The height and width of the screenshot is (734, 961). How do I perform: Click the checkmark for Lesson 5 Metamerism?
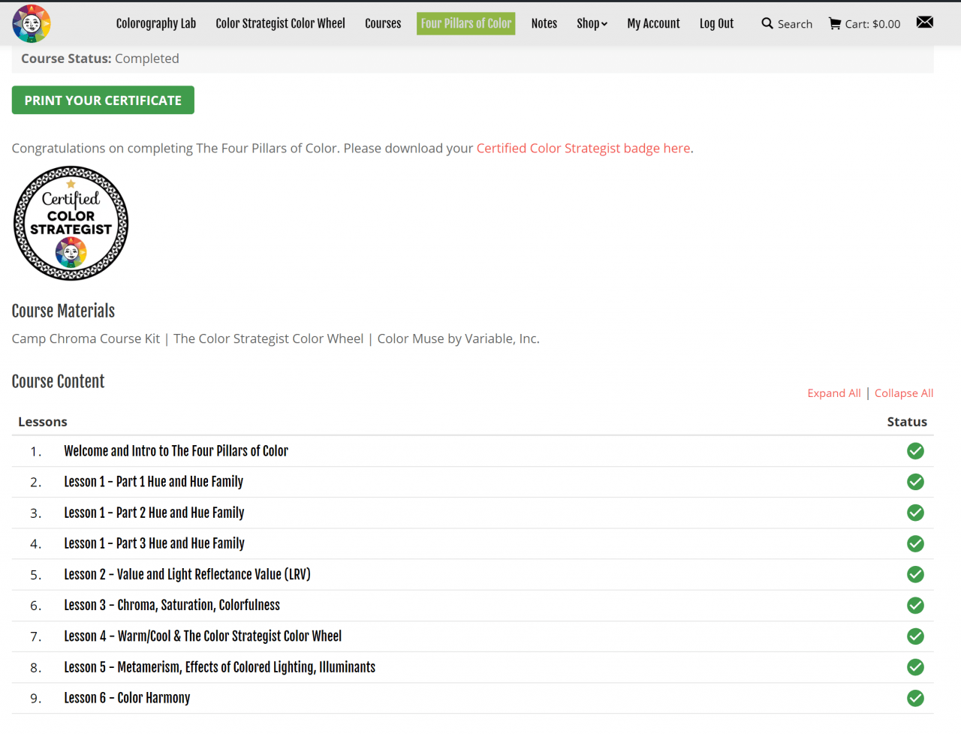(x=915, y=667)
